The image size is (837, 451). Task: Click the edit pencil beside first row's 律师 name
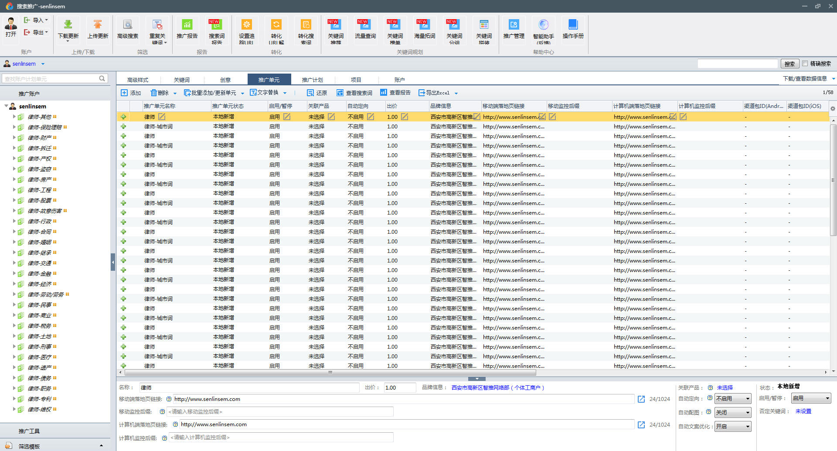[162, 117]
